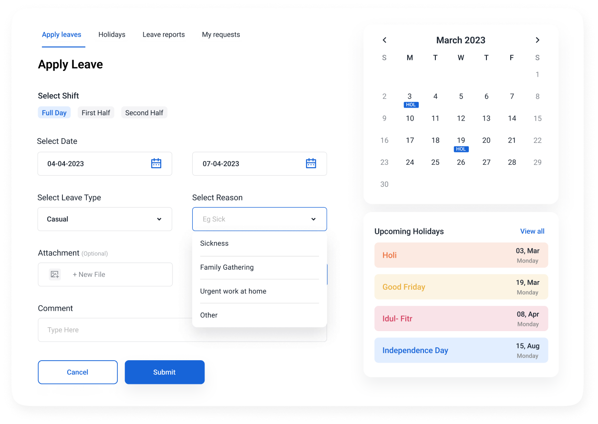
Task: Click the end date field 07-04-2023
Action: 259,163
